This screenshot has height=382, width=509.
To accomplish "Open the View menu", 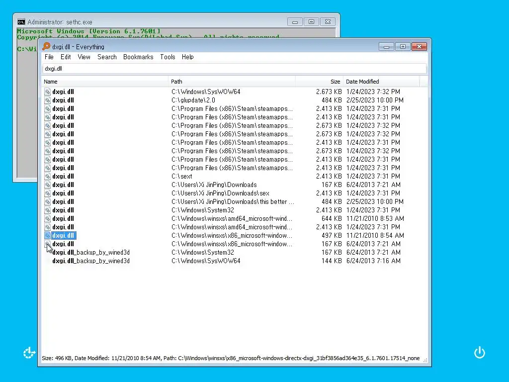I will point(84,57).
